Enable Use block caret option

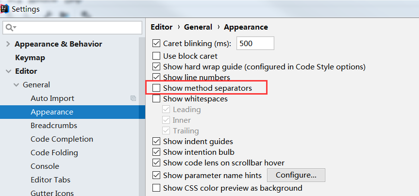156,56
